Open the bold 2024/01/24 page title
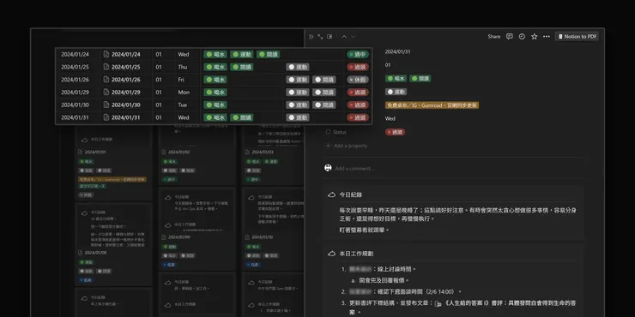Viewport: 635px width, 317px height. point(126,54)
